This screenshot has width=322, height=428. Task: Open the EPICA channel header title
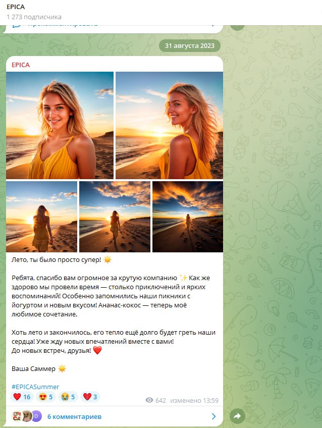click(x=16, y=7)
